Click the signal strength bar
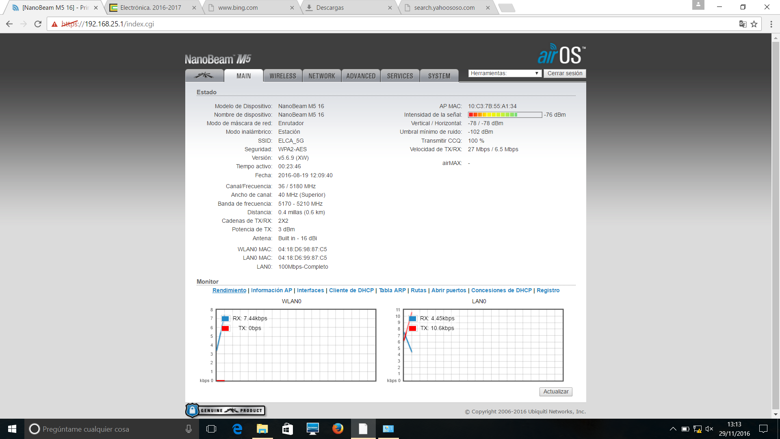Screen dimensions: 780x439 tap(505, 115)
